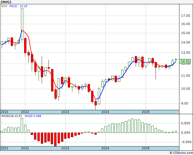Click the tallest green candlestick near 2022

point(22,24)
